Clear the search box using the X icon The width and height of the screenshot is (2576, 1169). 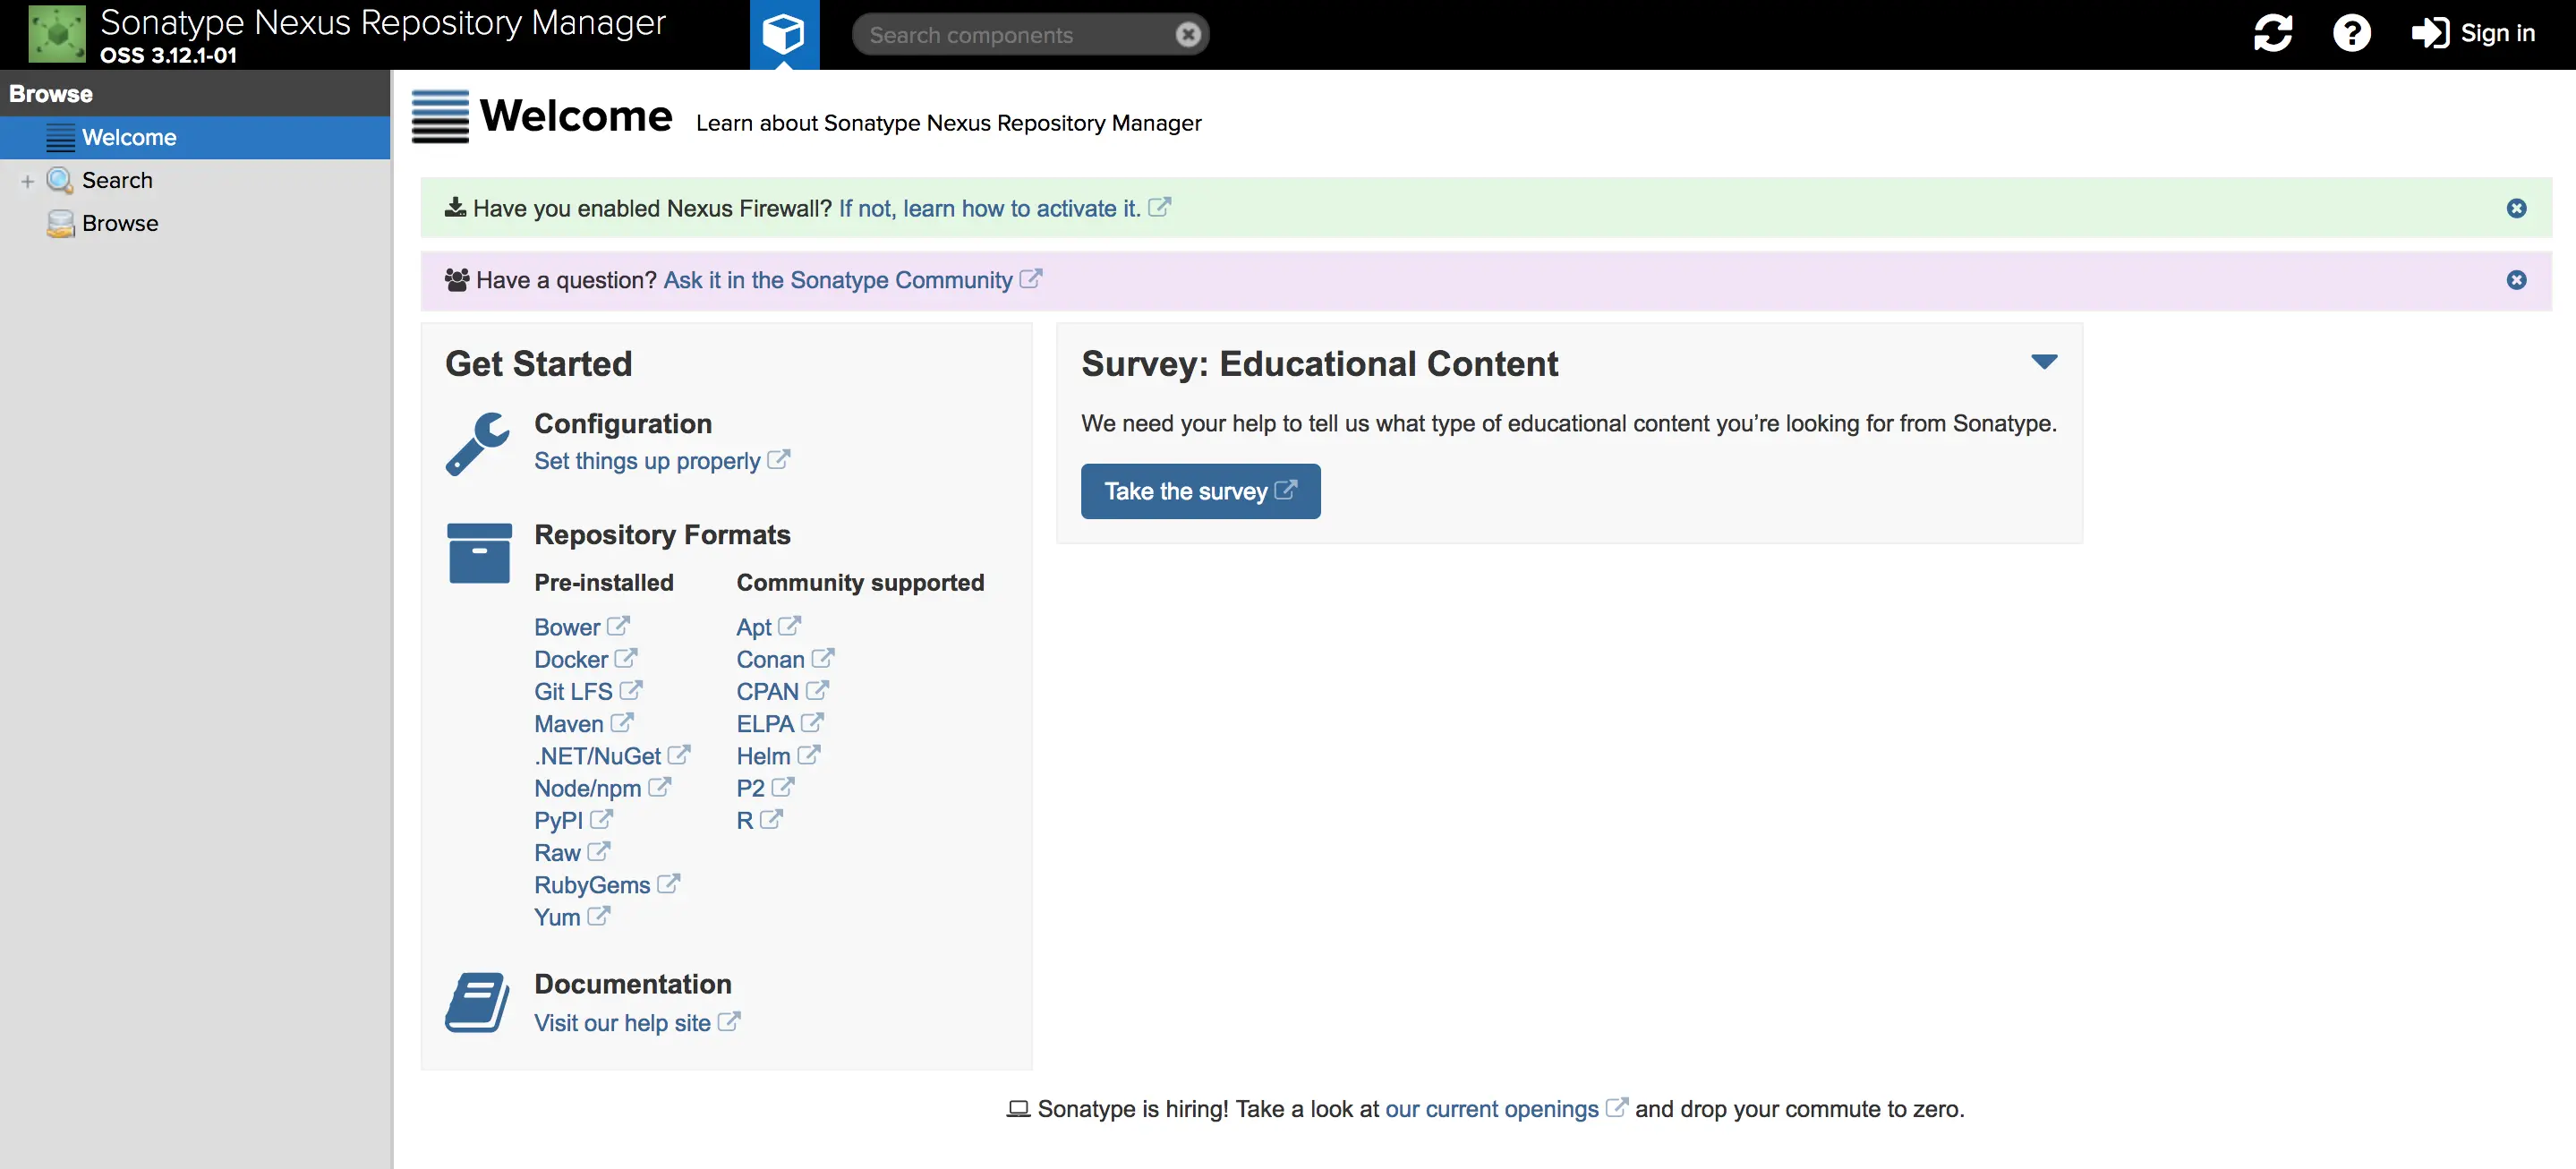(x=1187, y=35)
